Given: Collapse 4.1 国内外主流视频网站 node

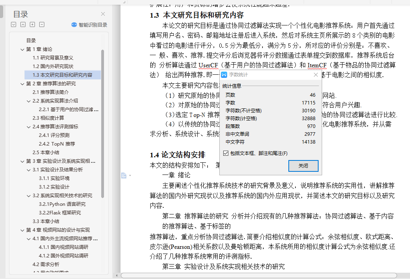Looking at the screenshot, I should point(29,239).
